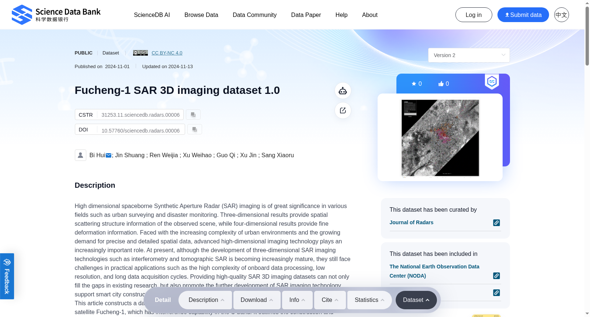Click the share dataset icon

(343, 110)
